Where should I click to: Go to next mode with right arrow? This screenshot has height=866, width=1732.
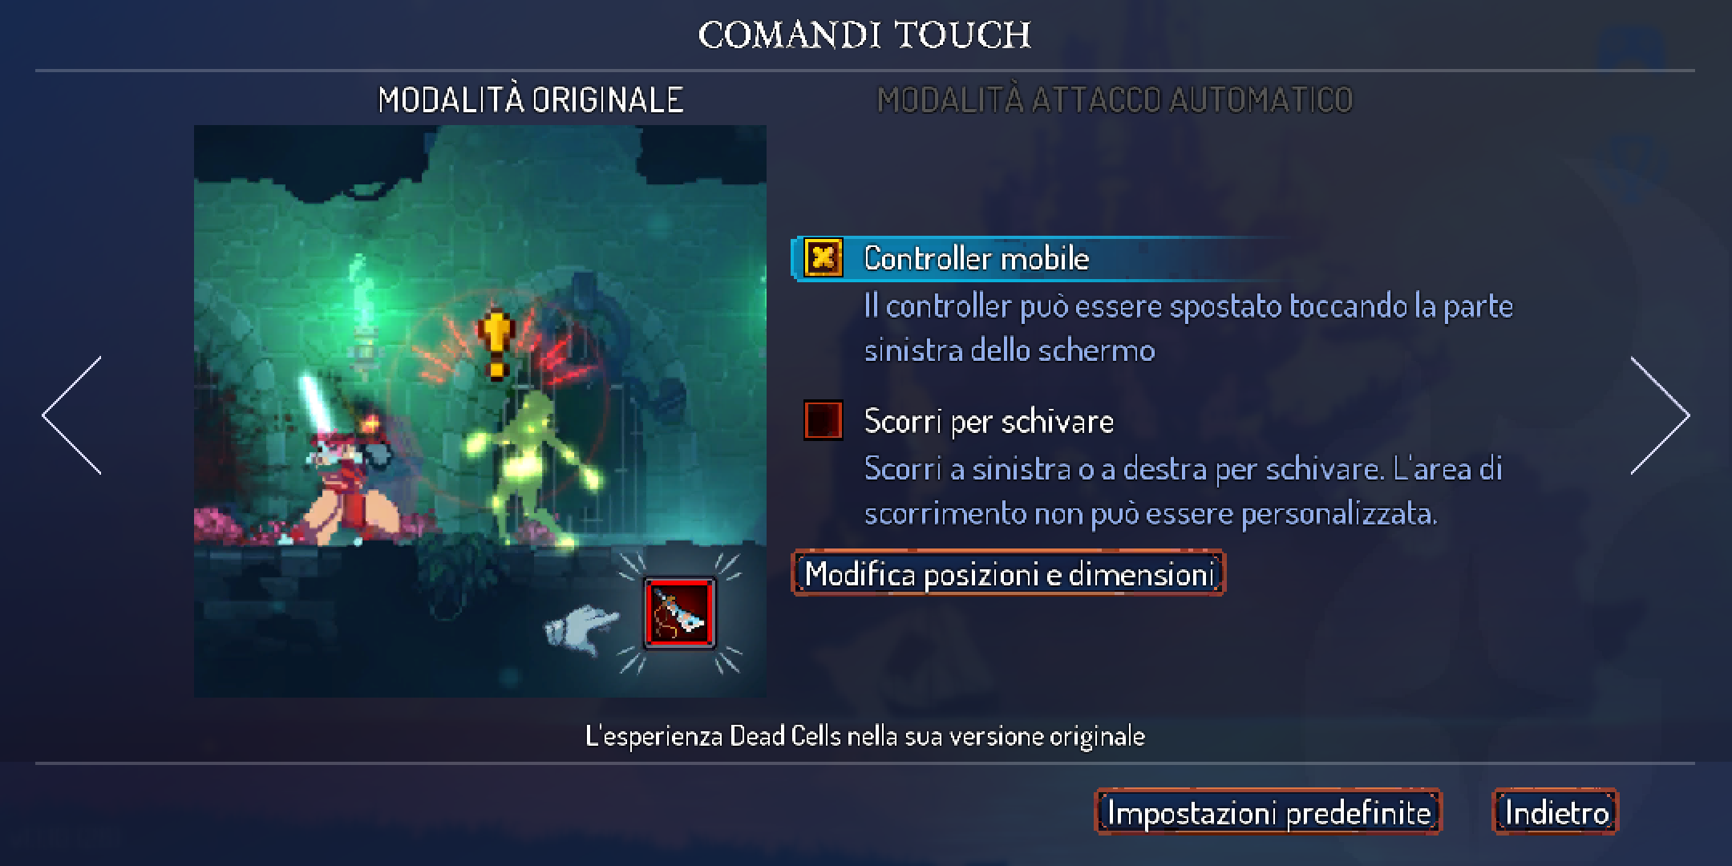1660,415
